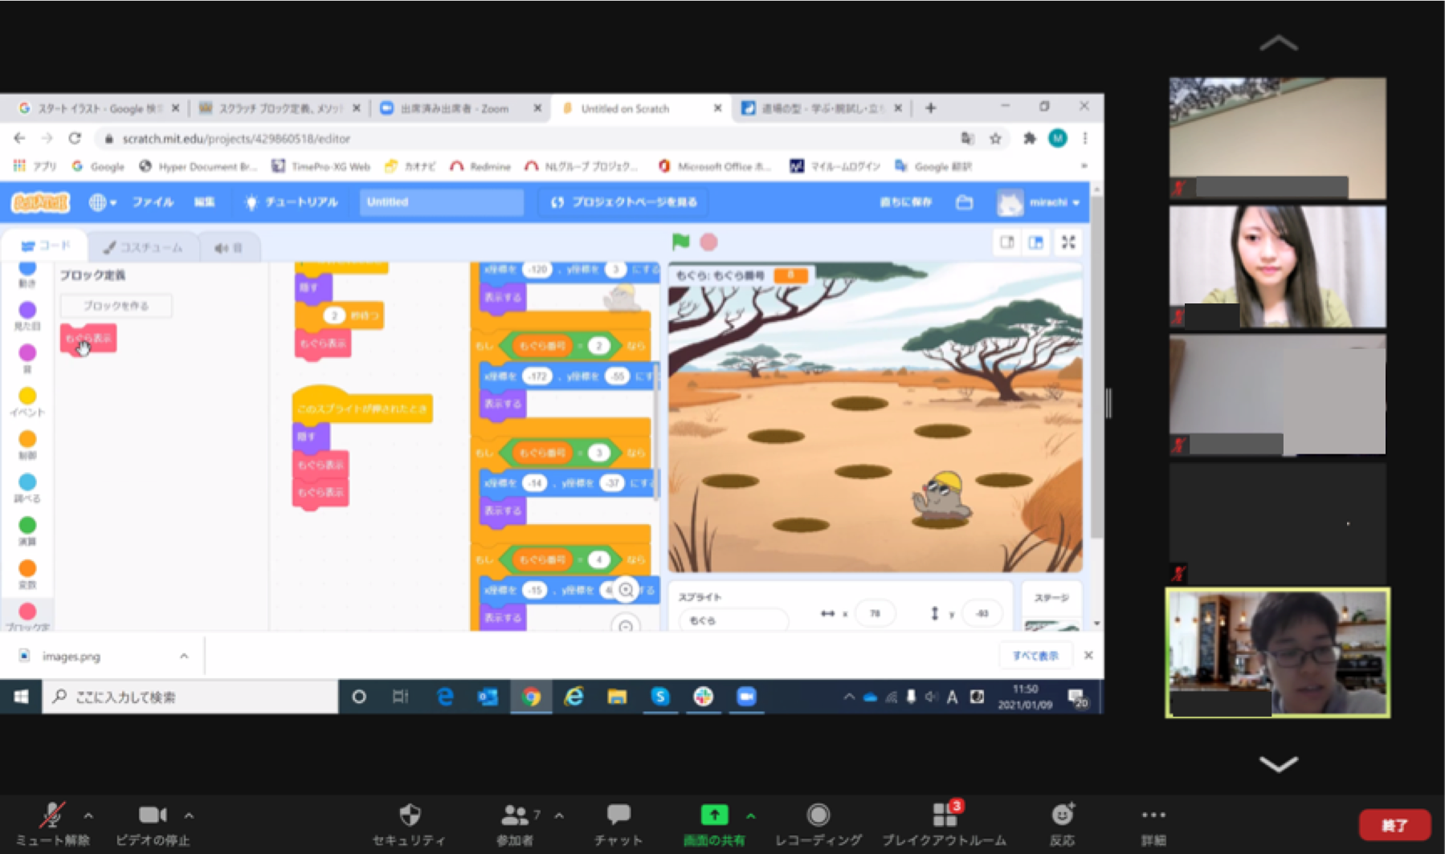
Task: Enter full screen stage mode
Action: (x=1068, y=242)
